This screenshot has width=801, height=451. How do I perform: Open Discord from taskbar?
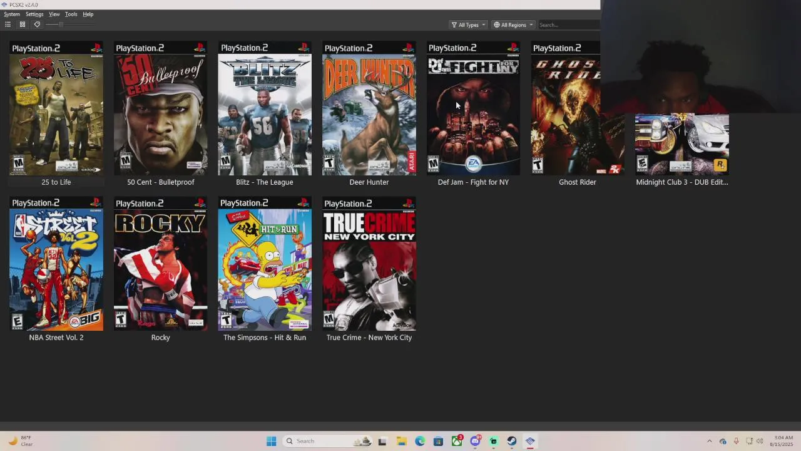(x=475, y=441)
